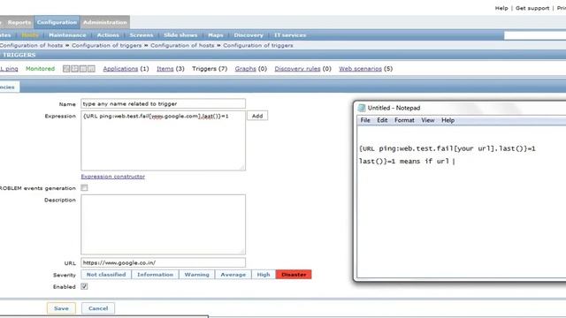Click the SNMP availability icon
Viewport: 566px width, 318px height.
74,69
